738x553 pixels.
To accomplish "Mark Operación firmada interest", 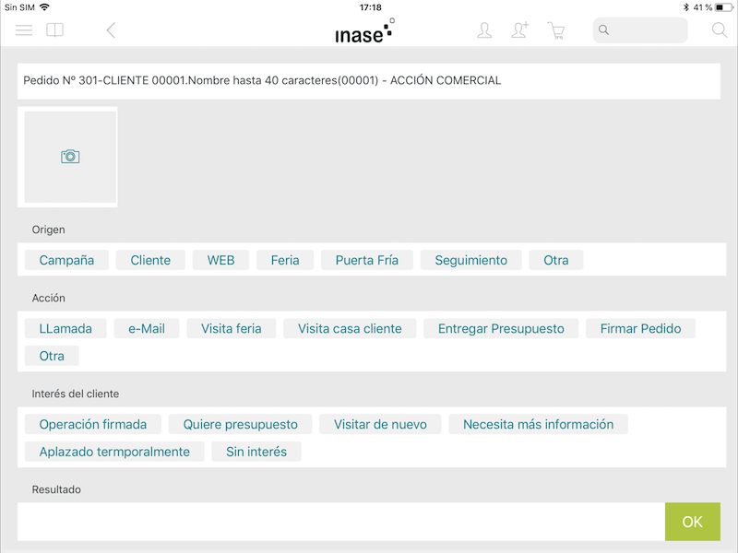I will click(93, 424).
